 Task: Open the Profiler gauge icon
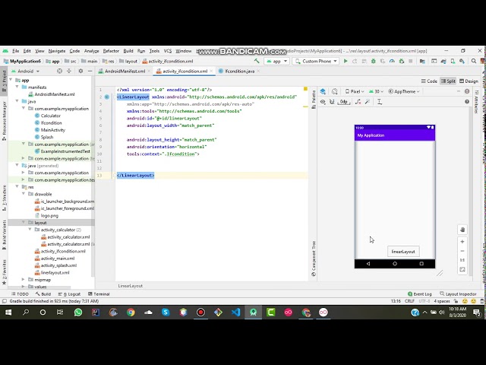point(392,61)
